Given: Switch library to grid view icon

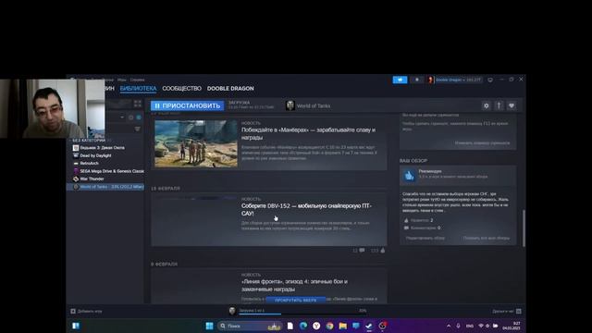Looking at the screenshot, I should (138, 104).
